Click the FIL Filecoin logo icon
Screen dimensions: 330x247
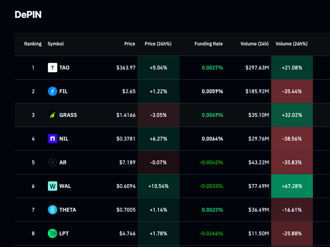coord(53,91)
